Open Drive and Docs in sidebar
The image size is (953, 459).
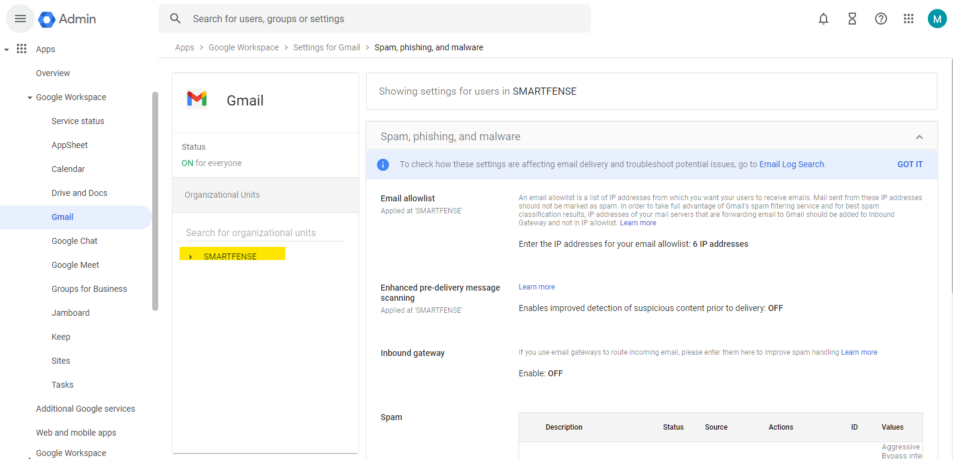tap(79, 193)
